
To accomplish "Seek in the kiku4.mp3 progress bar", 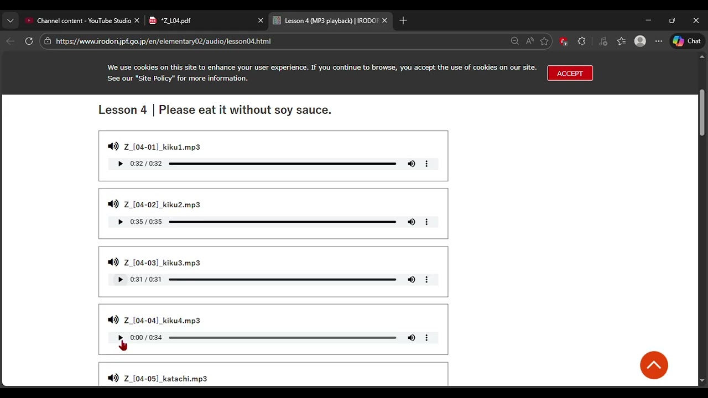I will coord(282,338).
